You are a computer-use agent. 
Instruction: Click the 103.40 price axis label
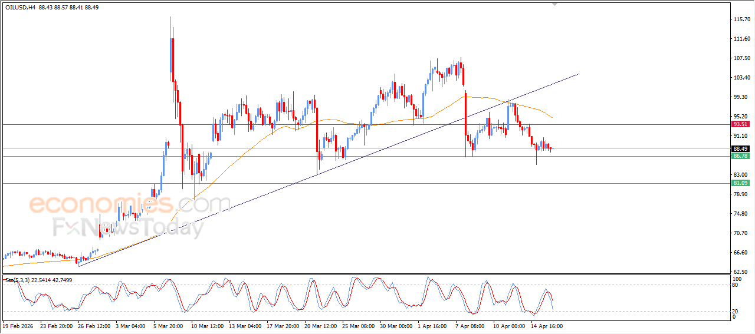pyautogui.click(x=741, y=78)
